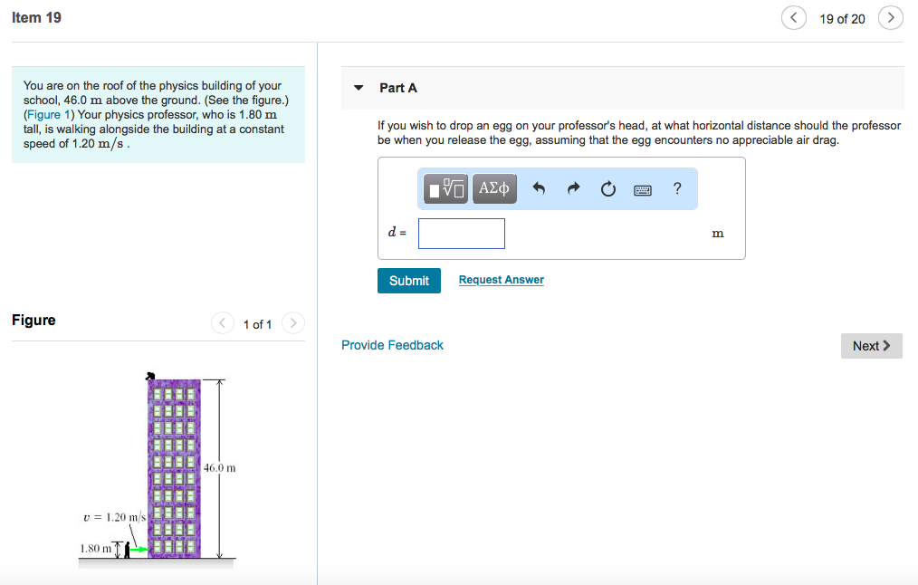The height and width of the screenshot is (585, 918).
Task: Show previous figure
Action: point(223,323)
